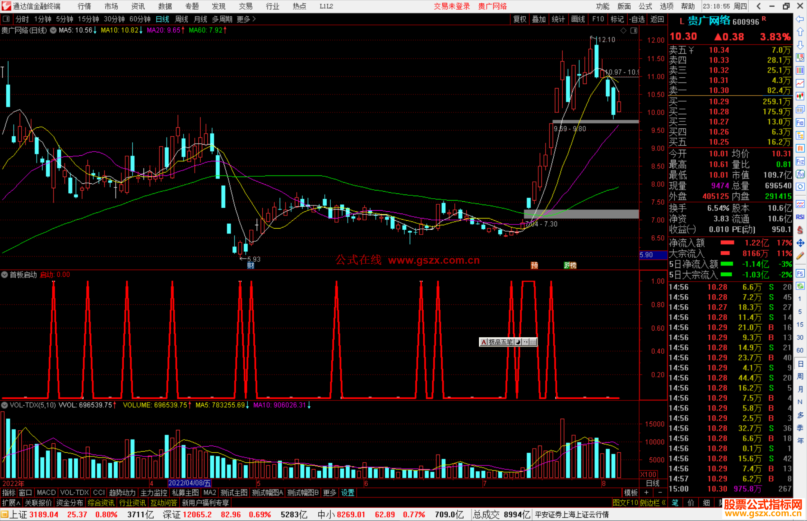Switch to 1-minute period in sidebar
The image size is (807, 521).
800,298
